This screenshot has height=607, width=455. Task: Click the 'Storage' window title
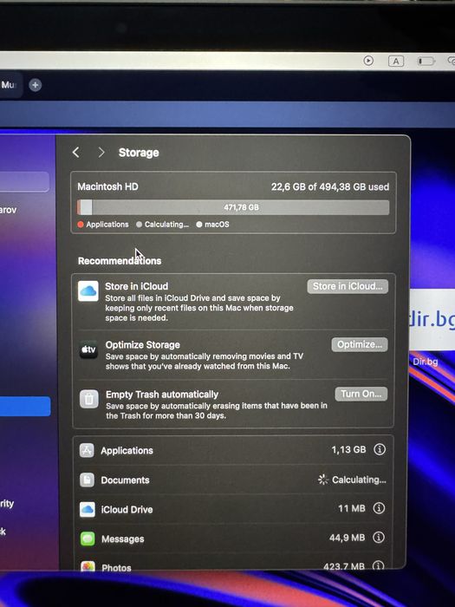[x=139, y=153]
